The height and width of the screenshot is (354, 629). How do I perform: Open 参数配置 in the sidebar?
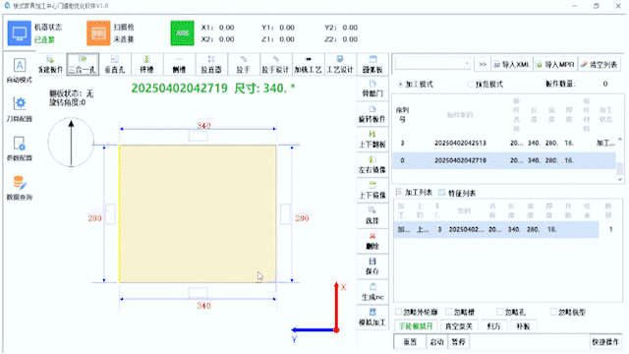tap(20, 148)
